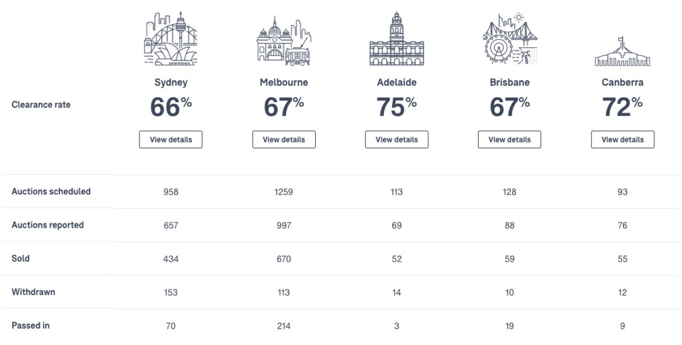Click the Sydney skyline illustration icon
This screenshot has width=682, height=345.
(x=170, y=38)
